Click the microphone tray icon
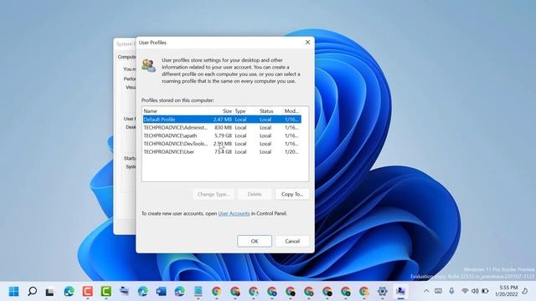The image size is (536, 301). click(451, 291)
